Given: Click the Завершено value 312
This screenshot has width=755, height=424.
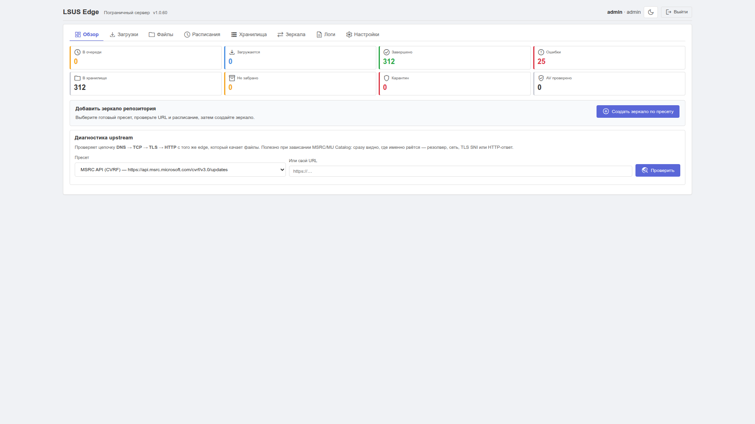Looking at the screenshot, I should [x=389, y=62].
